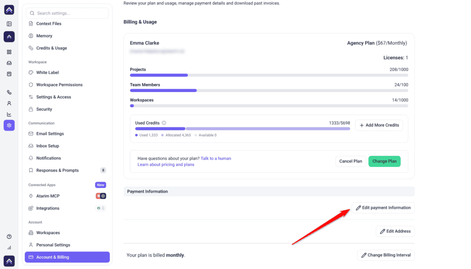
Task: Click the Team Members usage progress bar
Action: pos(269,91)
